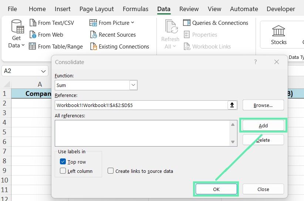Open the Developer tab

click(281, 9)
